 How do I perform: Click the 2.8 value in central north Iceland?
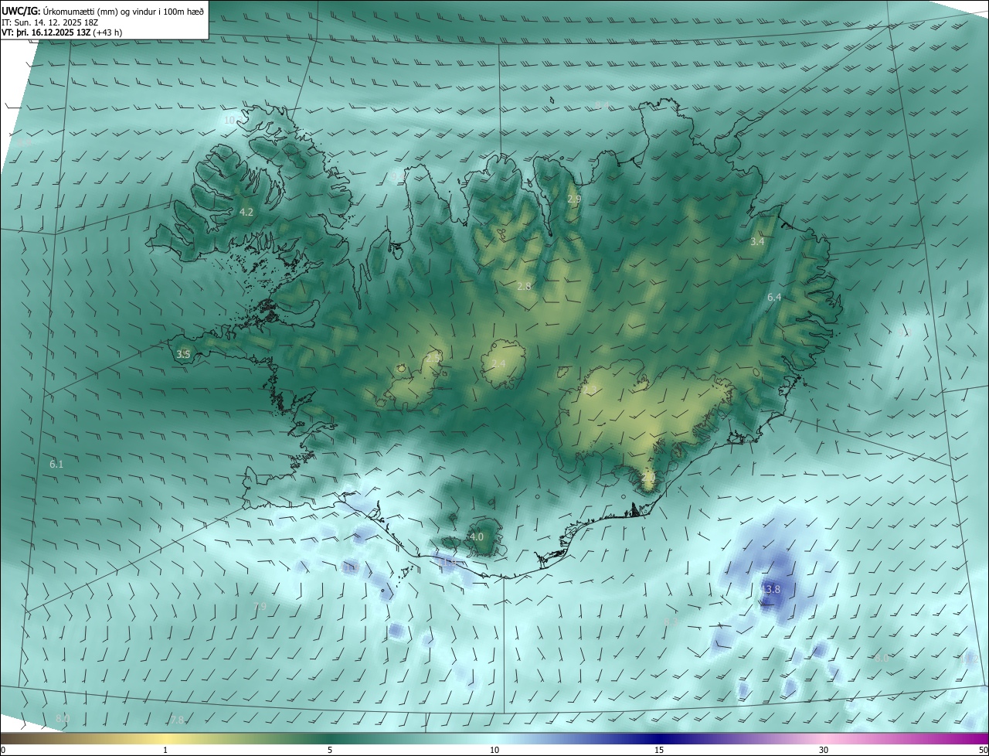click(x=524, y=287)
